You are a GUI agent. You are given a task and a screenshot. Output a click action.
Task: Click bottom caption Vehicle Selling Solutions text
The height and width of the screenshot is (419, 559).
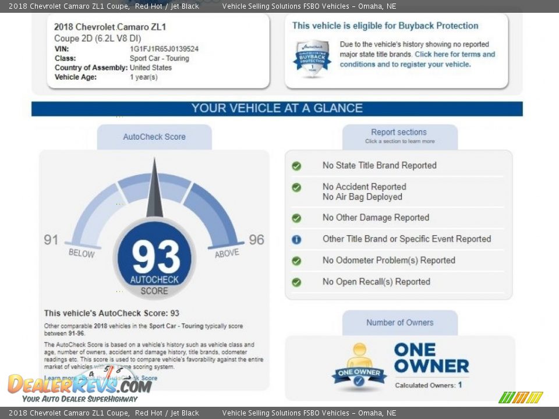click(309, 413)
